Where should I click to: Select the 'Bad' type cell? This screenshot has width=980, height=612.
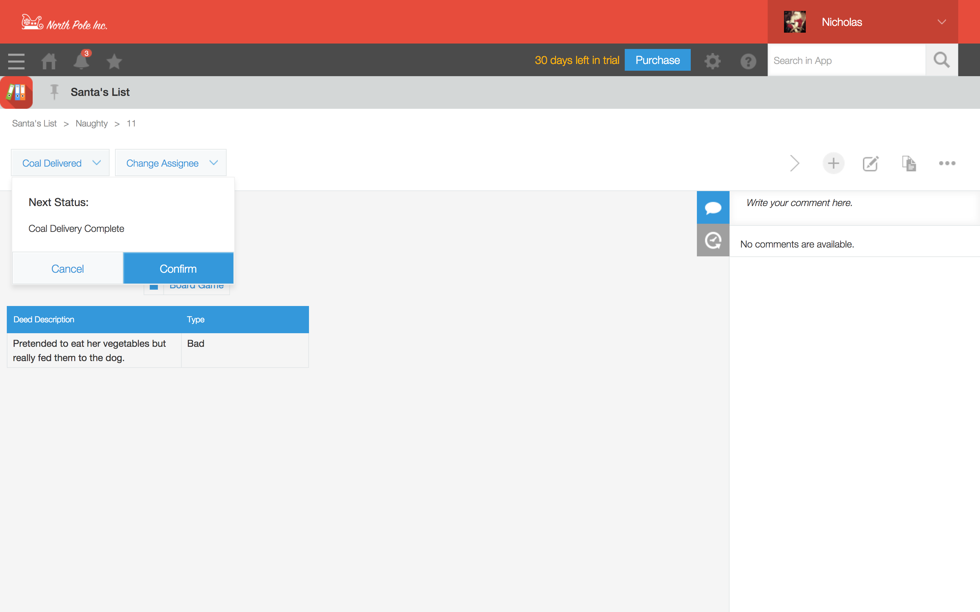[245, 350]
